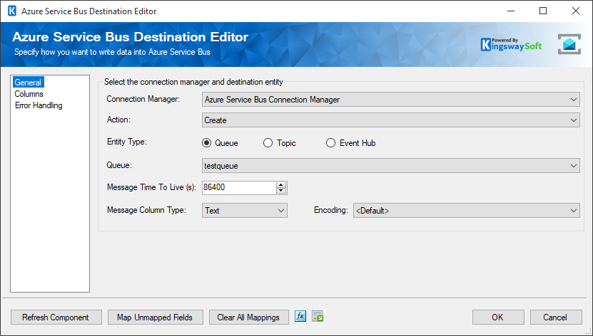Dismiss the dialog with Cancel

[x=556, y=317]
